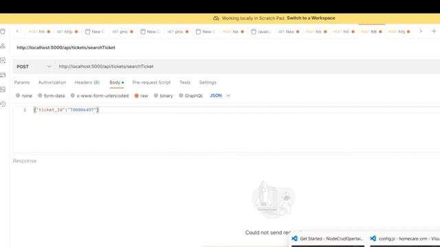
Task: Open the Headers (8) tab
Action: [87, 82]
